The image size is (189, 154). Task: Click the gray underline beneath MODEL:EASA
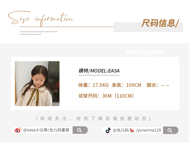[99, 75]
